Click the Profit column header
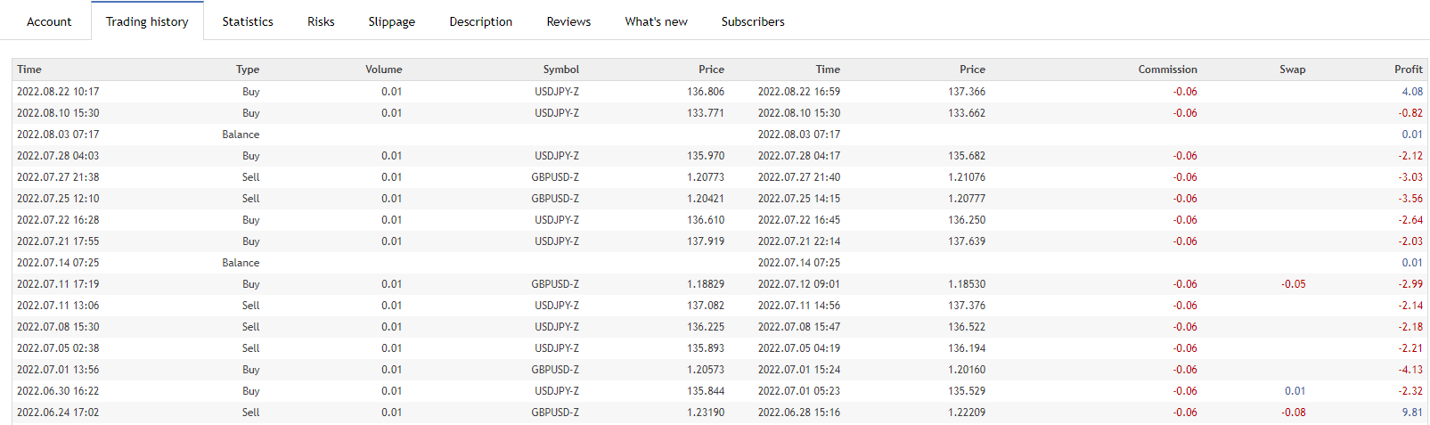This screenshot has width=1430, height=425. point(1408,69)
